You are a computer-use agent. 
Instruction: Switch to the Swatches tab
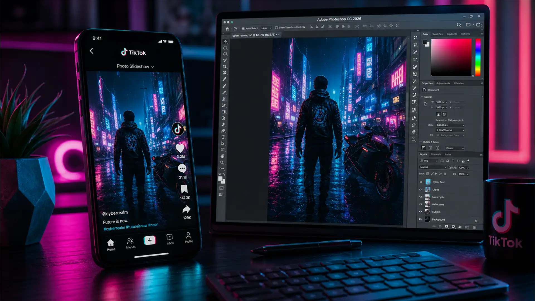[437, 34]
